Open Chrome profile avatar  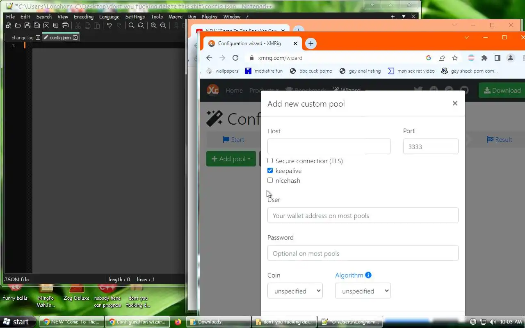tap(511, 58)
